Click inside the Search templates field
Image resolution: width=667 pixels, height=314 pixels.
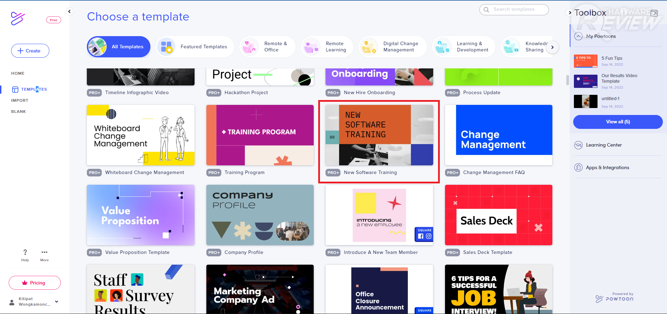pos(518,10)
